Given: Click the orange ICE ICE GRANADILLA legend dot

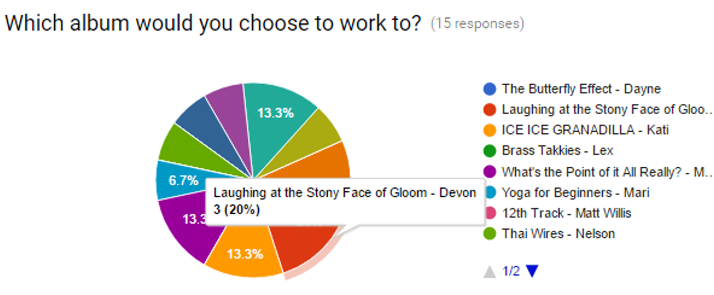Looking at the screenshot, I should (x=489, y=130).
